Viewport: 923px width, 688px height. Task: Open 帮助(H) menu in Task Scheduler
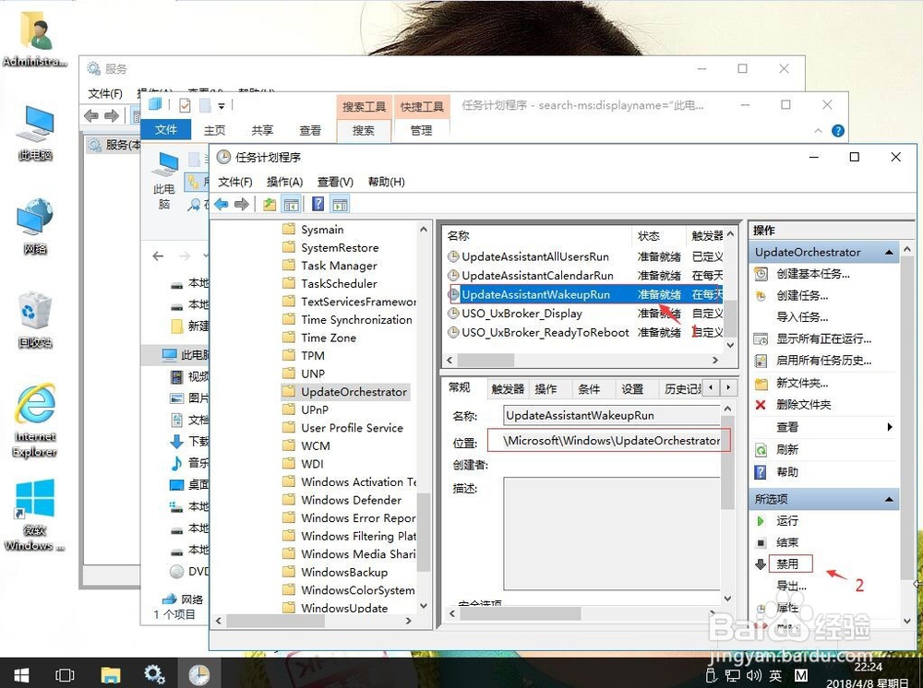coord(386,182)
